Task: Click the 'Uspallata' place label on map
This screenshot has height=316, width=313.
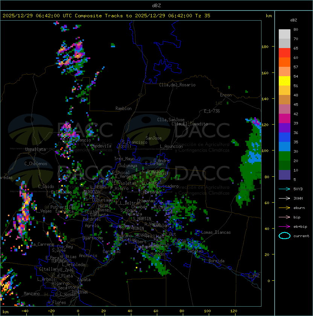Action: 35,149
